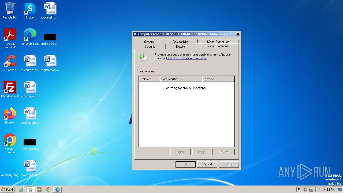The image size is (343, 193).
Task: Launch the Microsoft Edge desktop shortcut
Action: 30,37
